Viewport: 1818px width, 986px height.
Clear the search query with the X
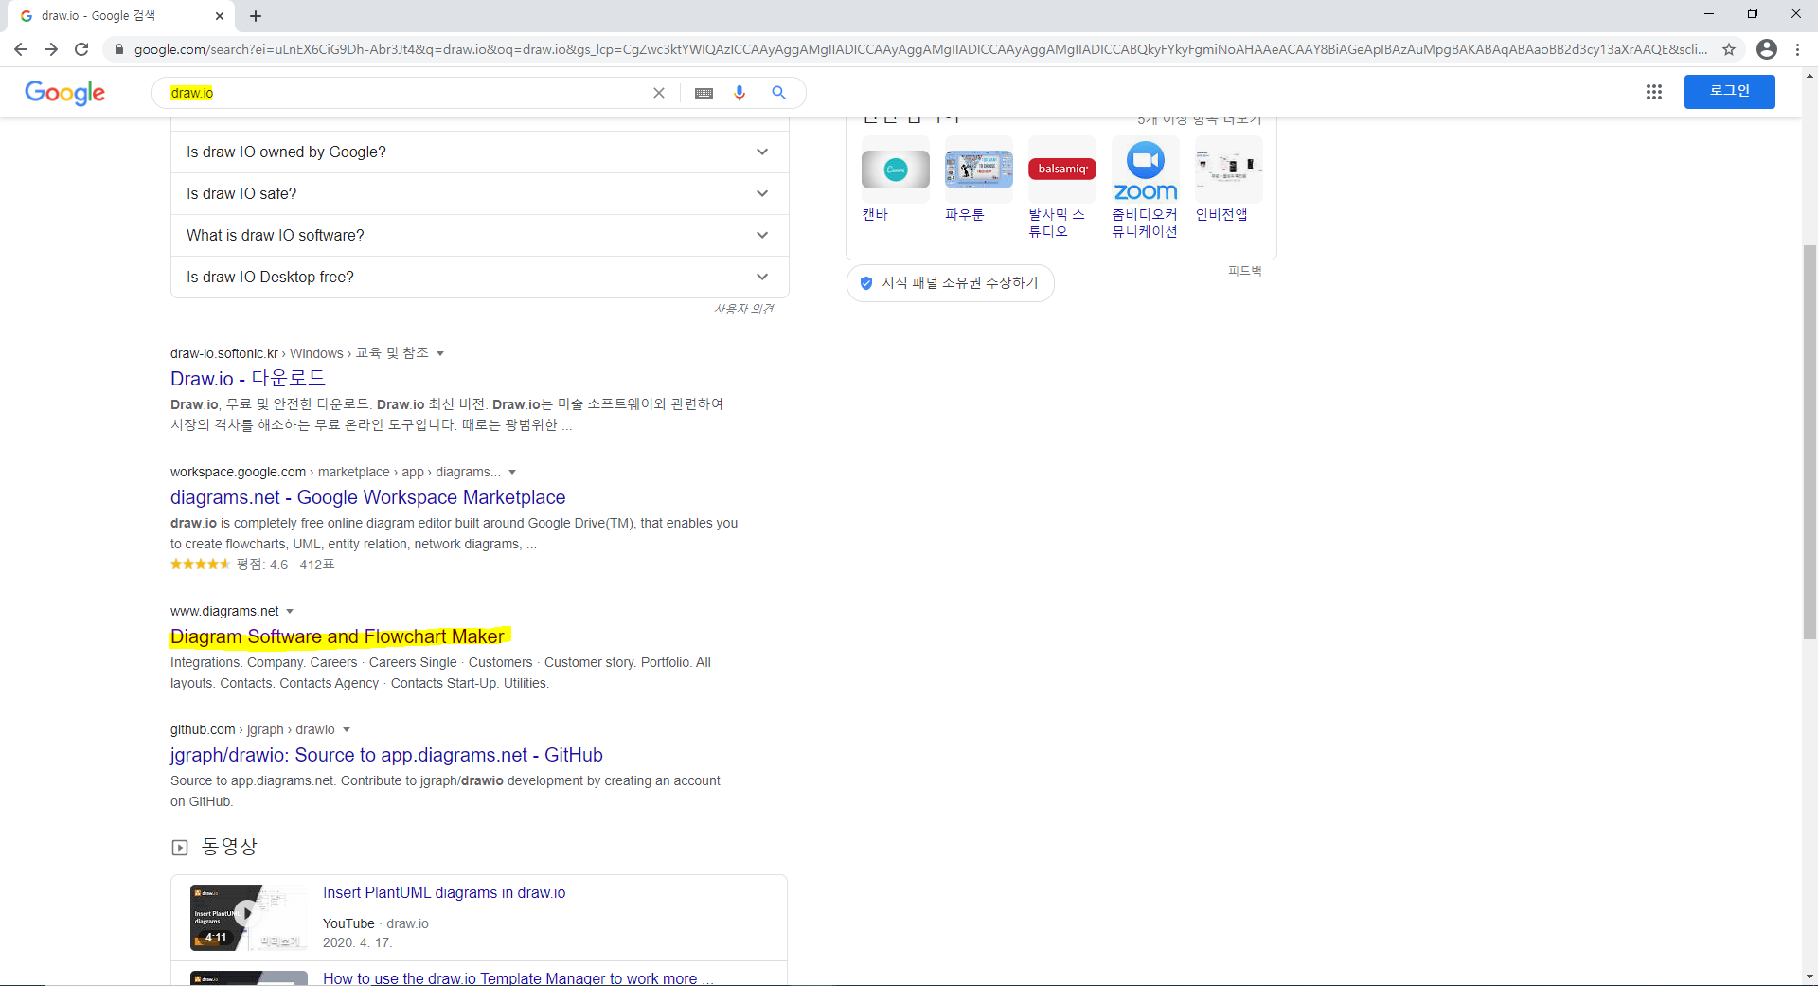(659, 93)
